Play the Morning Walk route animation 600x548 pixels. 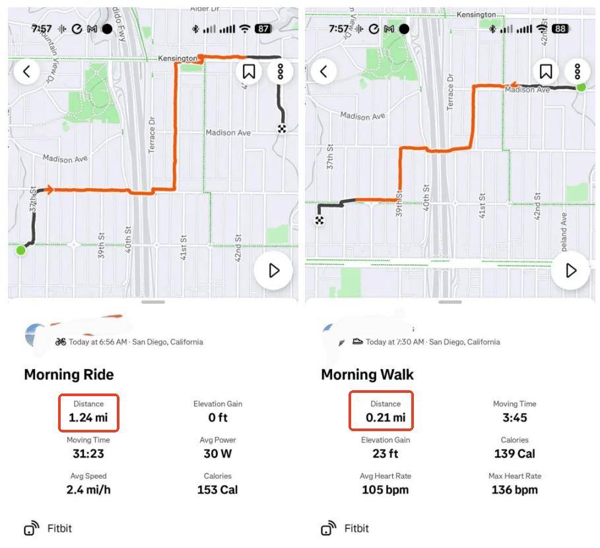571,270
